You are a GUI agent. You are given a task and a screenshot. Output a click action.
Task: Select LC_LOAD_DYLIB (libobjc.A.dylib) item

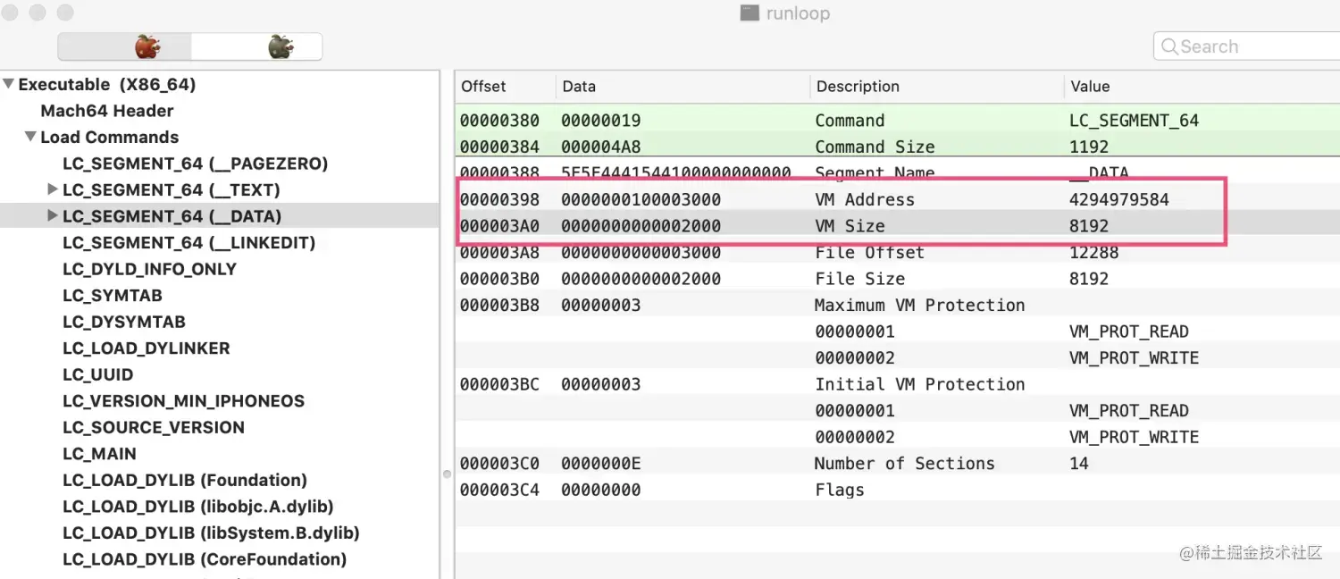(x=198, y=507)
